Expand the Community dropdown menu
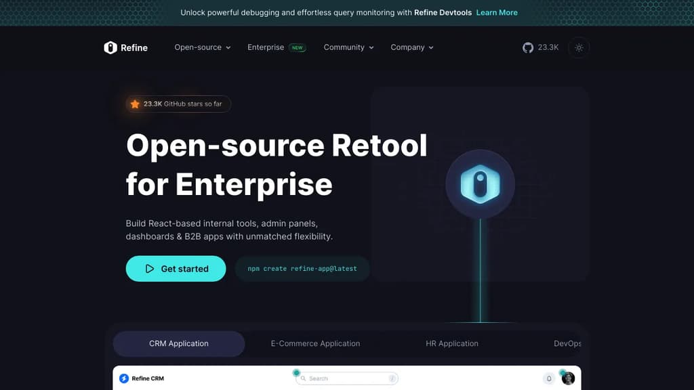 click(x=348, y=47)
